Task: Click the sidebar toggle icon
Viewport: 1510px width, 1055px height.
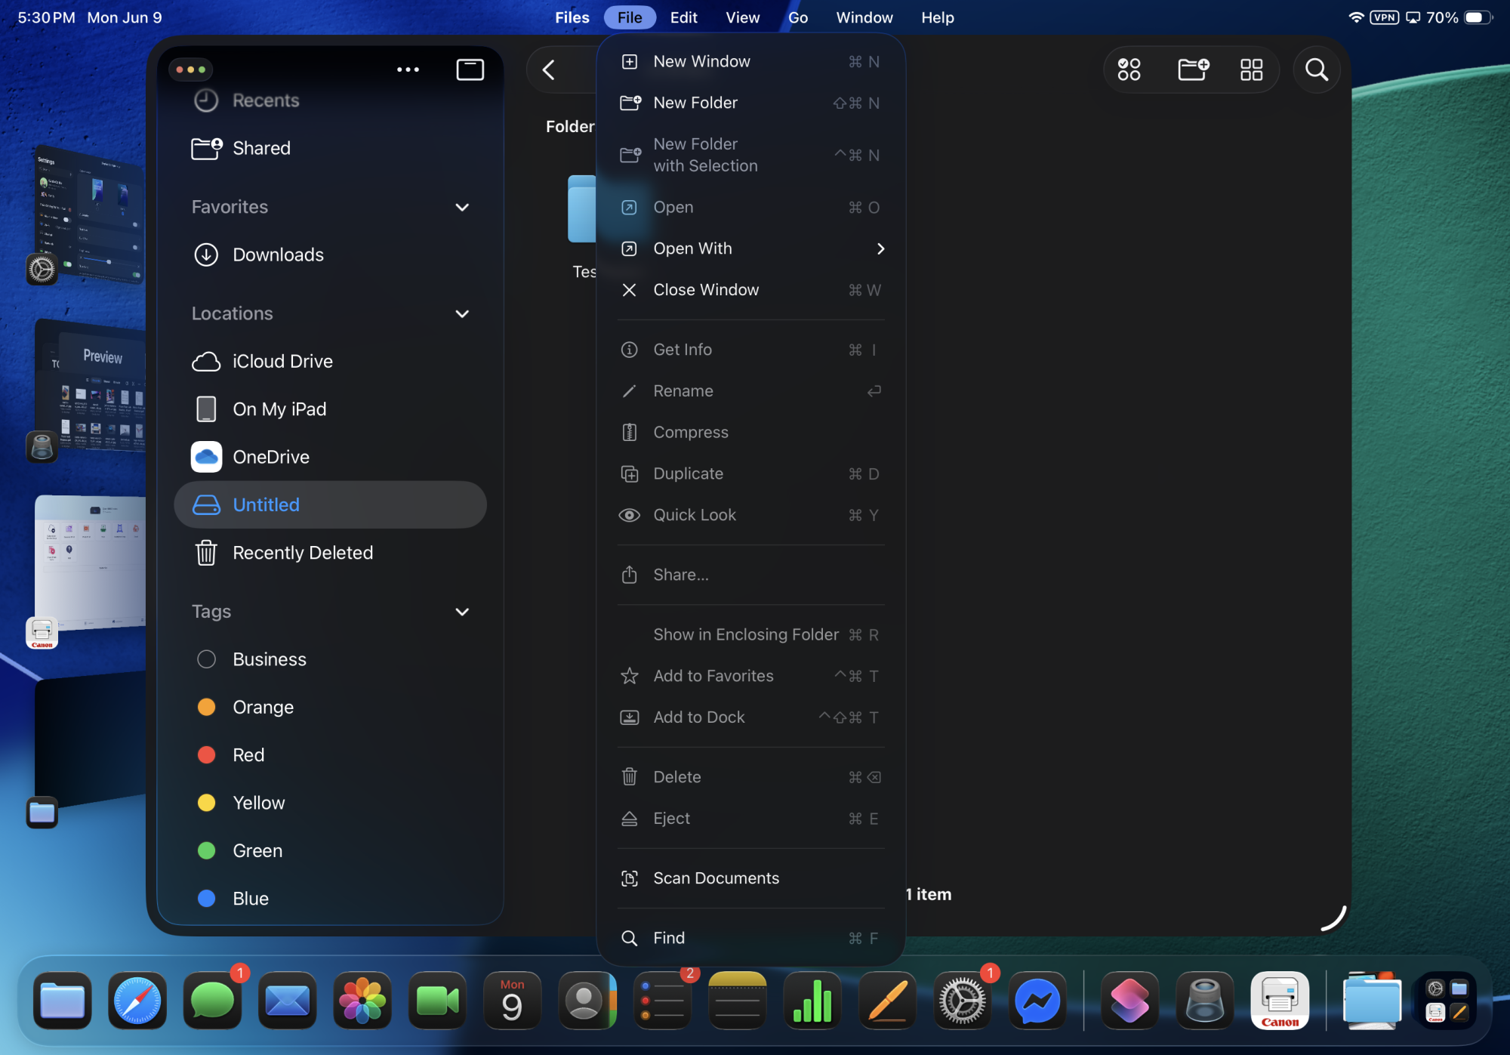Action: click(x=470, y=69)
